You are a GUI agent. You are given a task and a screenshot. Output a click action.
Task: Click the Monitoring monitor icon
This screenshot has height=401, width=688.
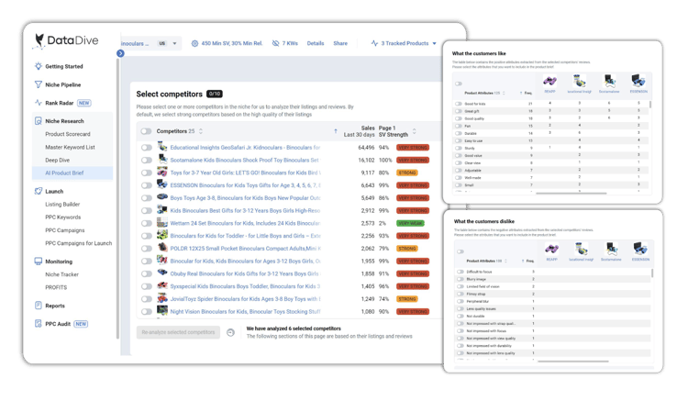[39, 261]
